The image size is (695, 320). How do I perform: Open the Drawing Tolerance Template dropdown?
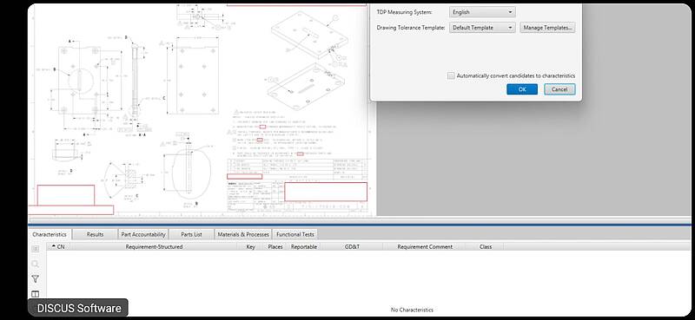click(x=482, y=28)
